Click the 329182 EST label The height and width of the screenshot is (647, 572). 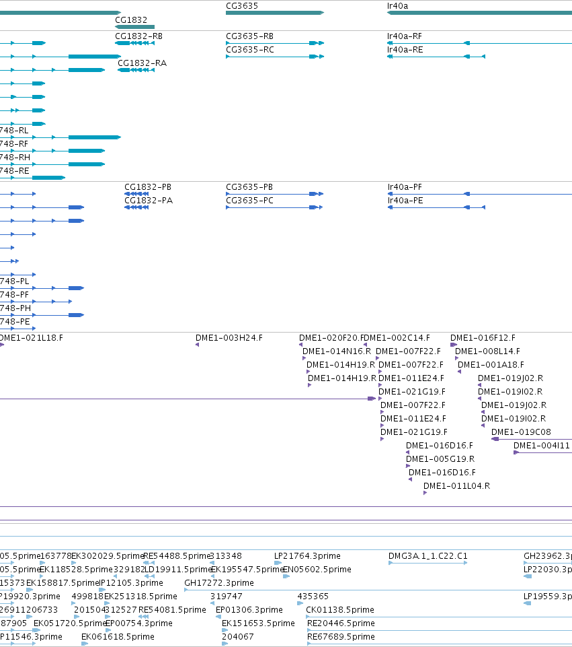(x=129, y=570)
